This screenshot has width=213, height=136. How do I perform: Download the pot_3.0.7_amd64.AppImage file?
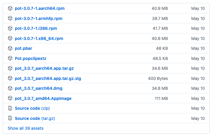[43, 98]
